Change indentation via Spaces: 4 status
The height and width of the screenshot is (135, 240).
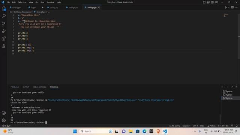point(186,126)
